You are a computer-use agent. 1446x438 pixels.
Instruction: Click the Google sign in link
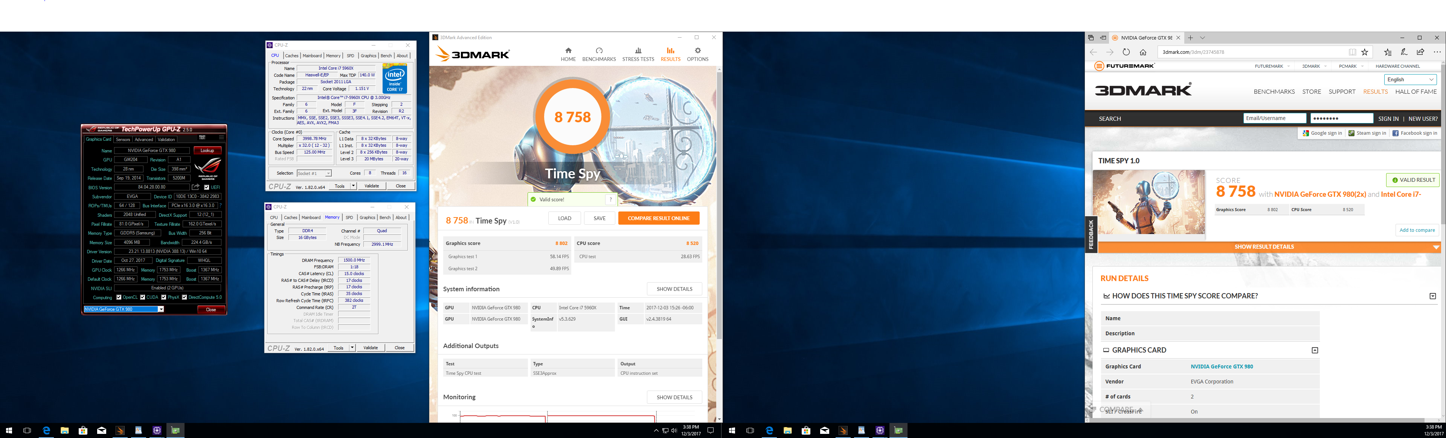(1322, 134)
